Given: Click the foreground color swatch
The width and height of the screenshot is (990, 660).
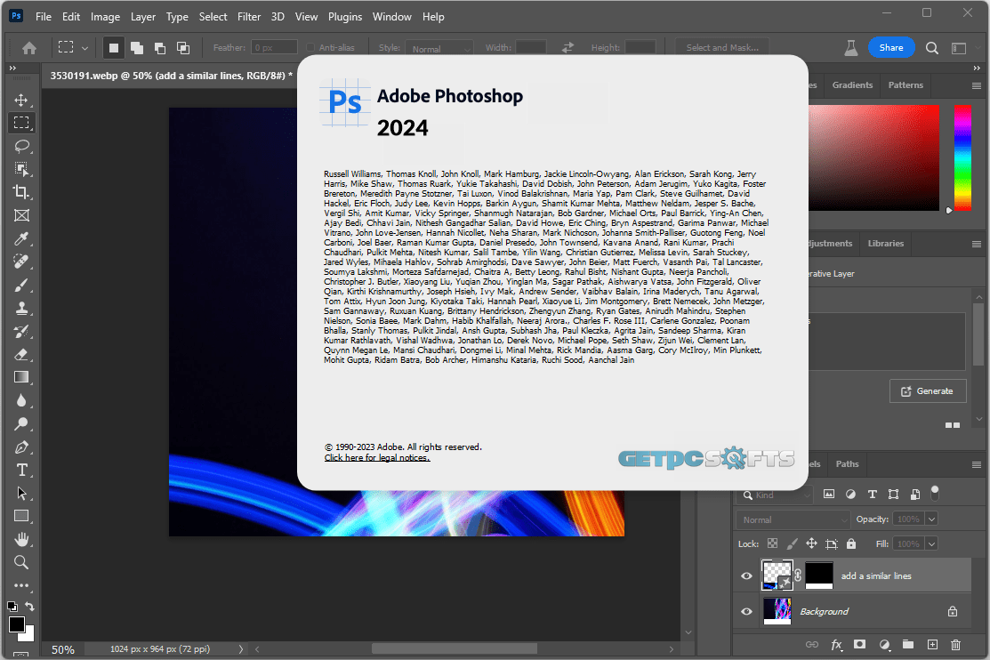Looking at the screenshot, I should 17,624.
